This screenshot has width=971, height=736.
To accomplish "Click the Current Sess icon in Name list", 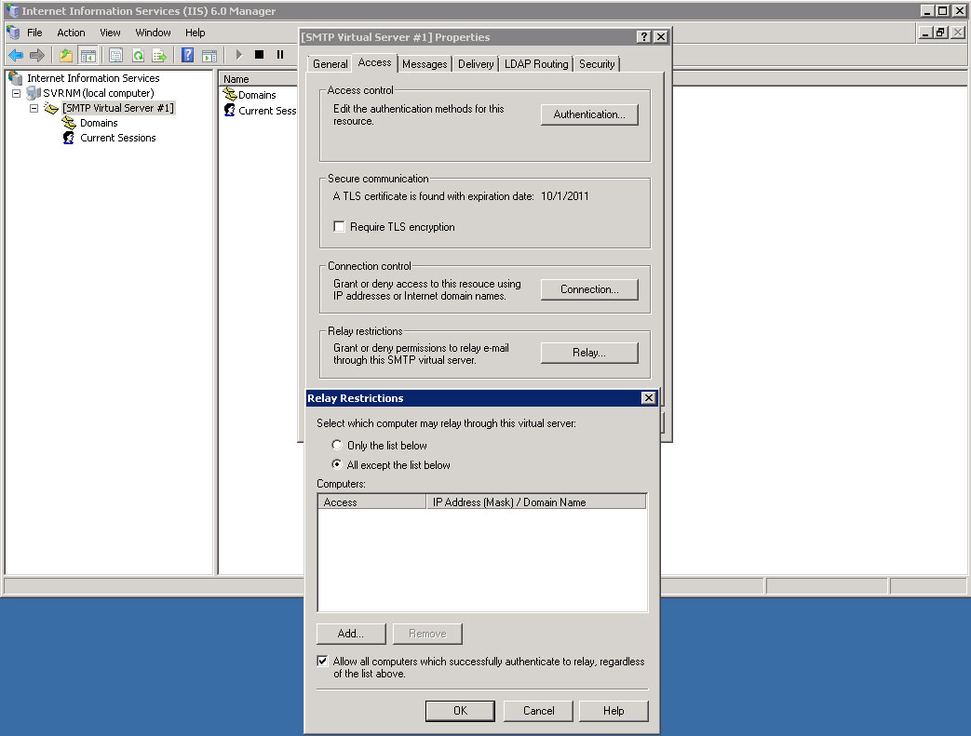I will click(230, 110).
